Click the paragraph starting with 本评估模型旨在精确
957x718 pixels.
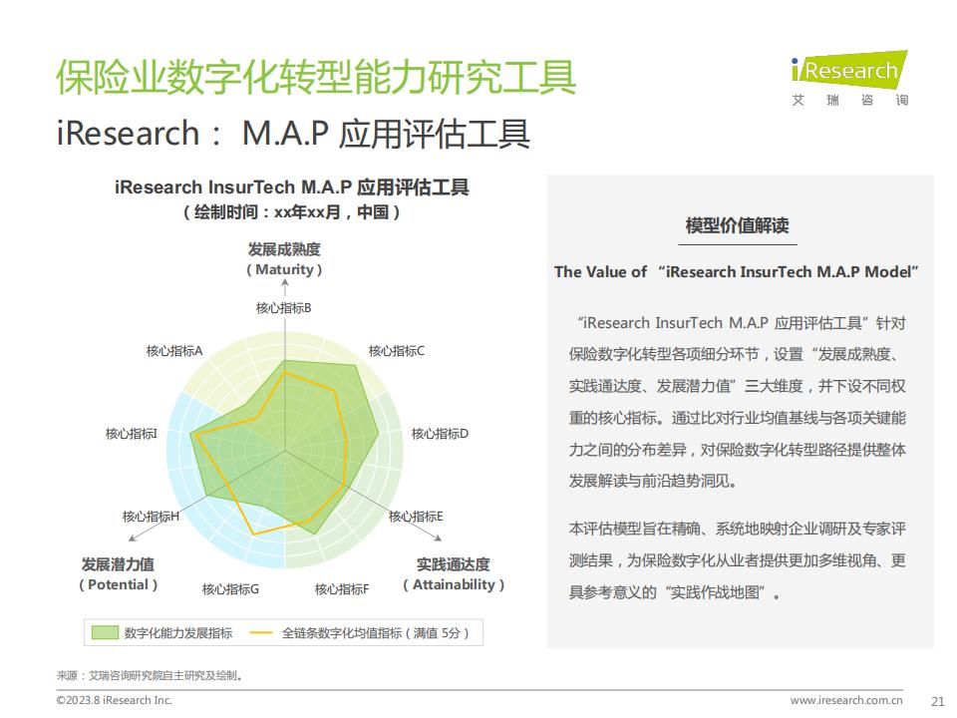tap(738, 560)
